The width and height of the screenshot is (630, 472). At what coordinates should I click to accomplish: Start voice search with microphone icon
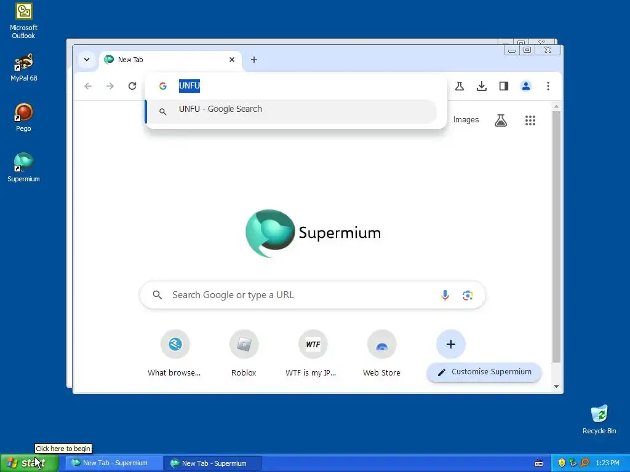click(x=445, y=296)
